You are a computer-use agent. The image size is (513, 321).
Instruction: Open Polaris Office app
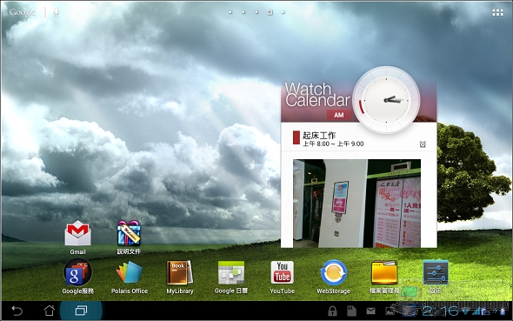129,272
